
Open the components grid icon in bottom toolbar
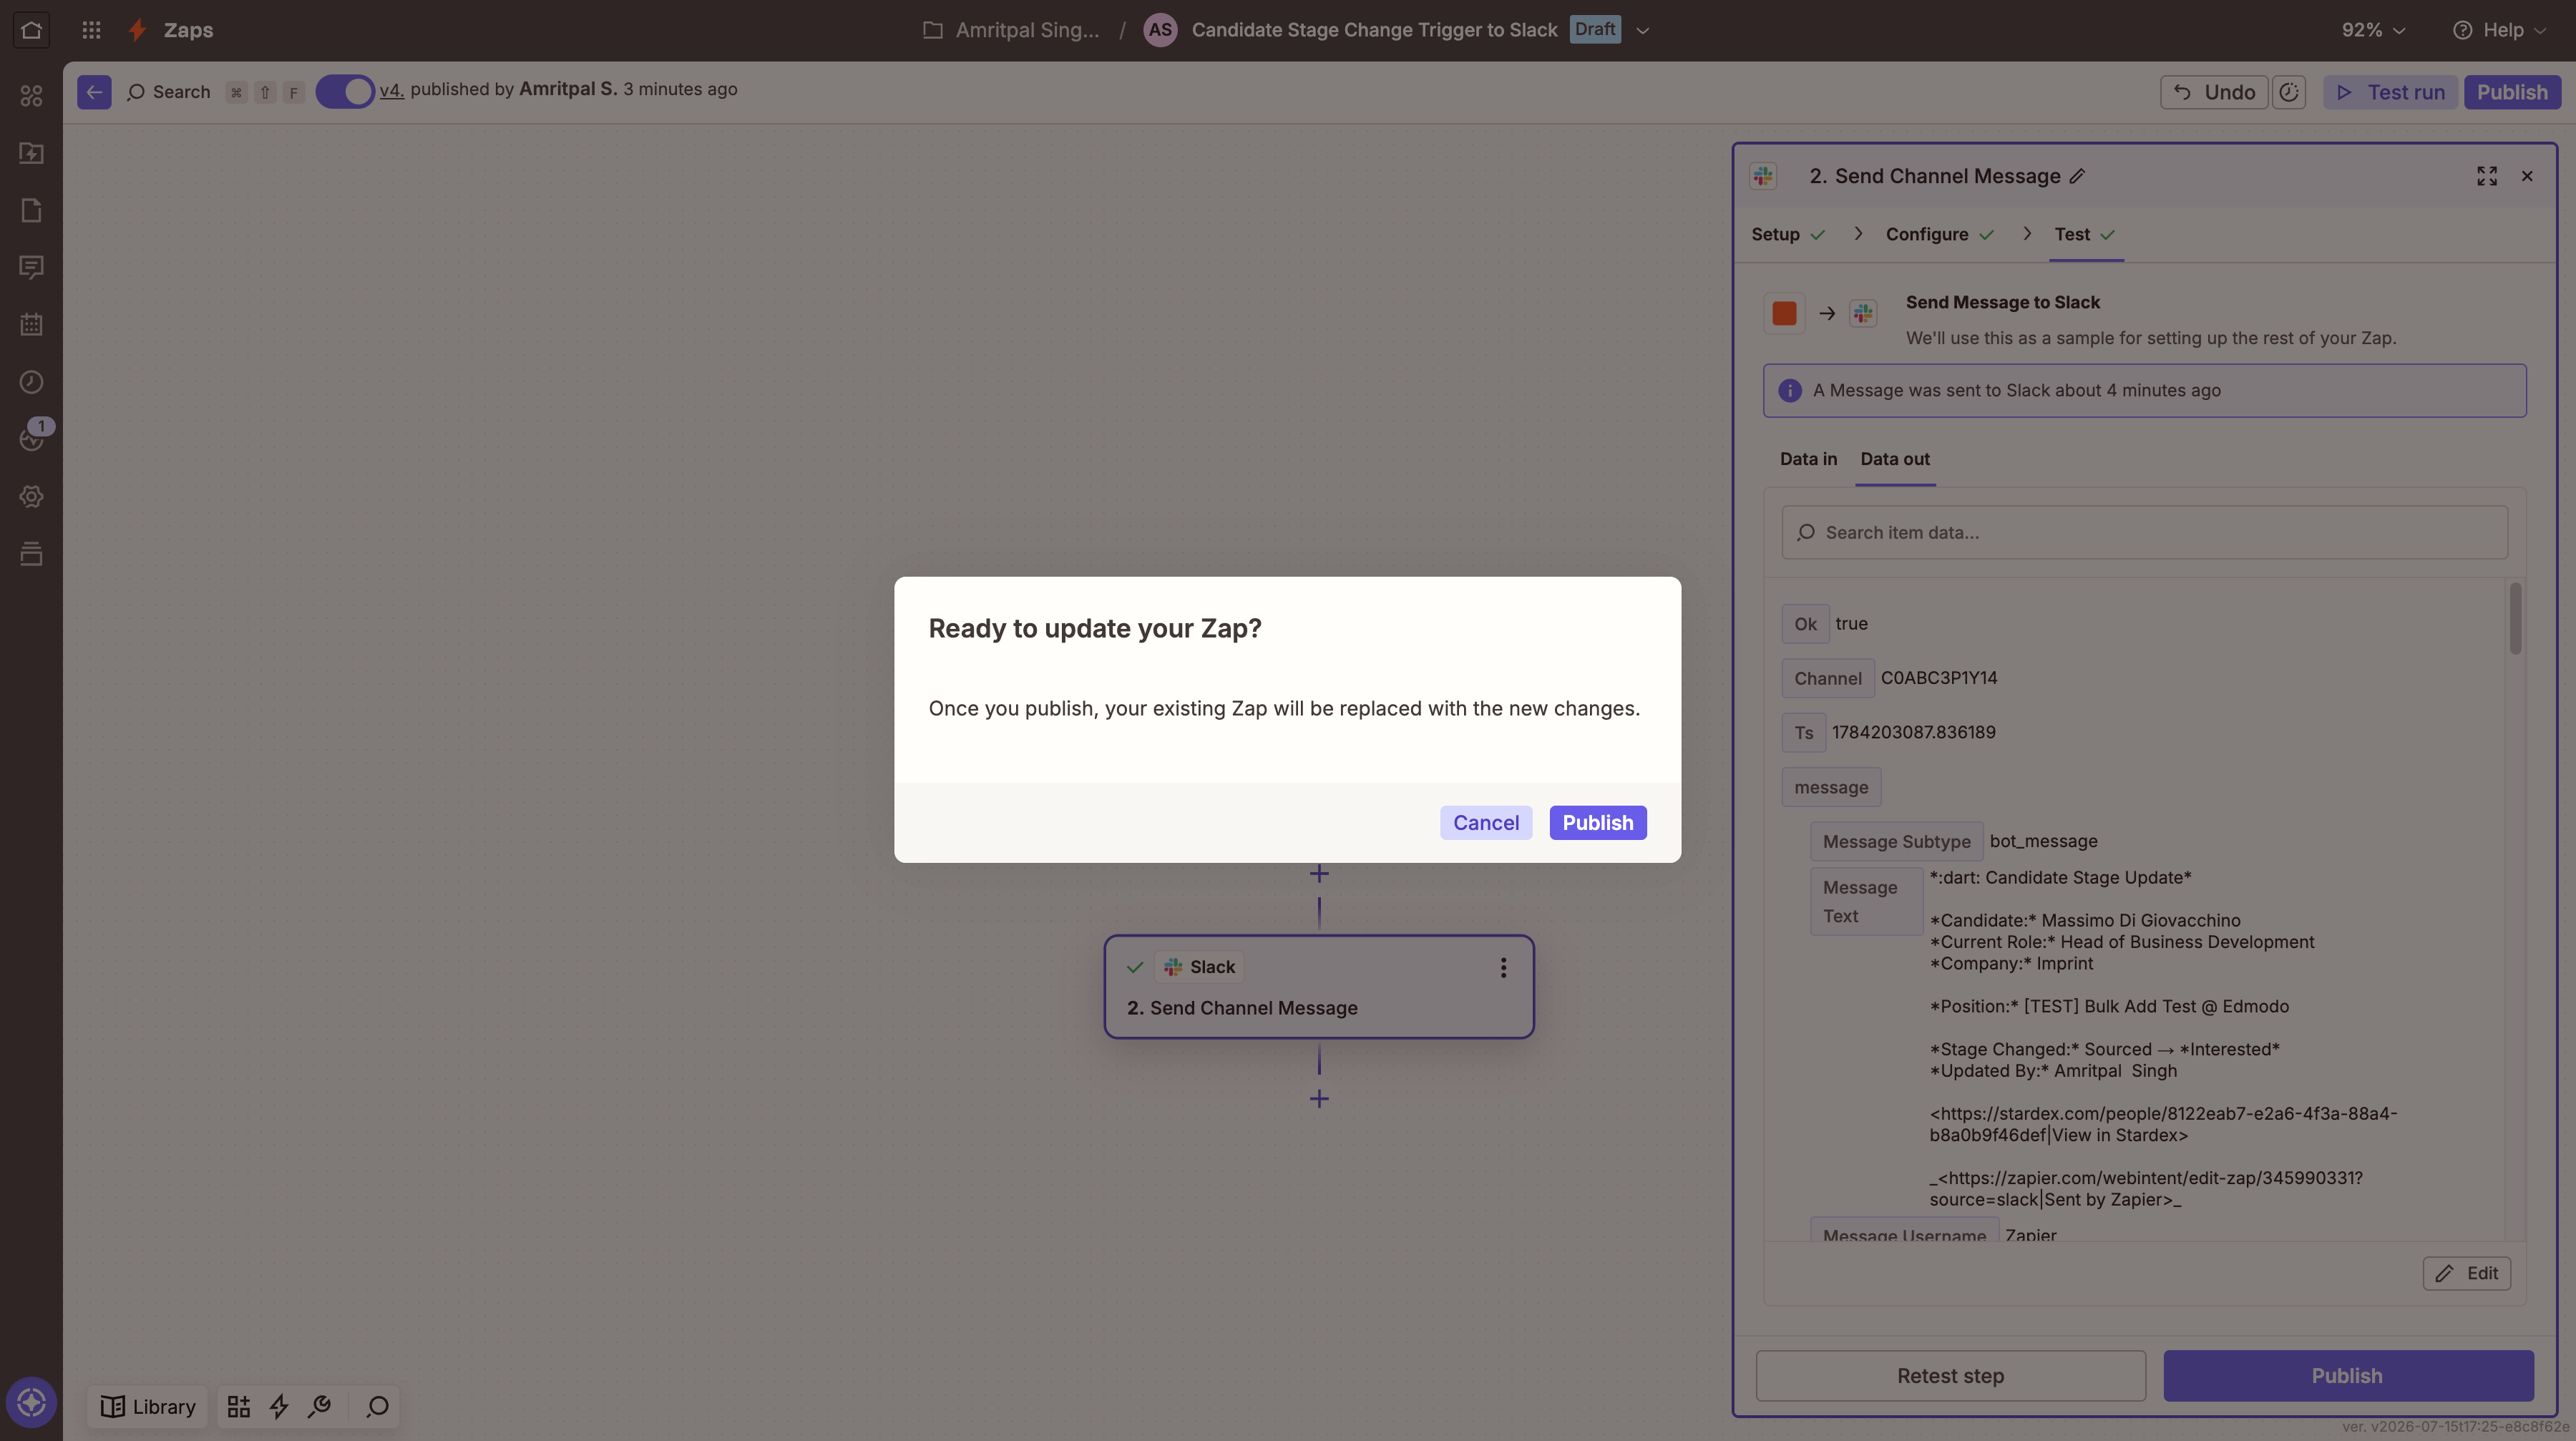click(x=238, y=1407)
